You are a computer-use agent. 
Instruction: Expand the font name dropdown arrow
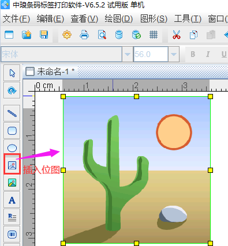click(x=128, y=54)
